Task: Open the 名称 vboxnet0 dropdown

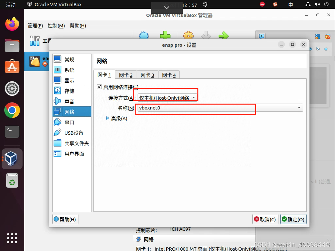Action: [220, 108]
